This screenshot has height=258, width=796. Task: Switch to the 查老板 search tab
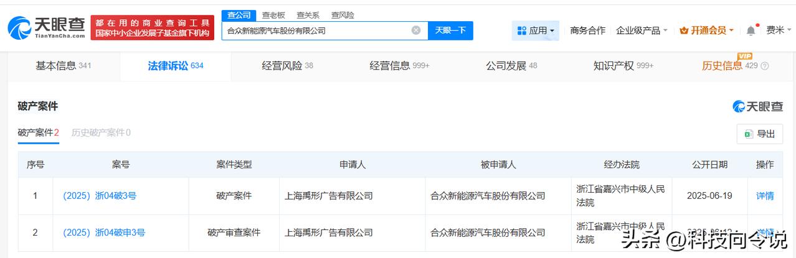[273, 15]
